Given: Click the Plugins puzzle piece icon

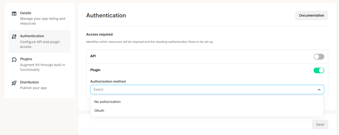Looking at the screenshot, I should [14, 60].
